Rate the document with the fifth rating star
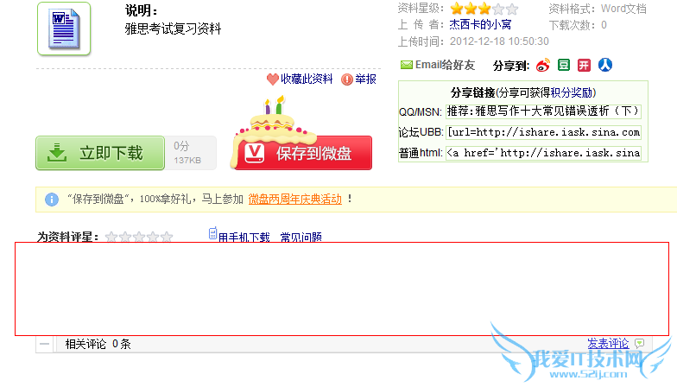Screen dimensions: 677x387 167,237
